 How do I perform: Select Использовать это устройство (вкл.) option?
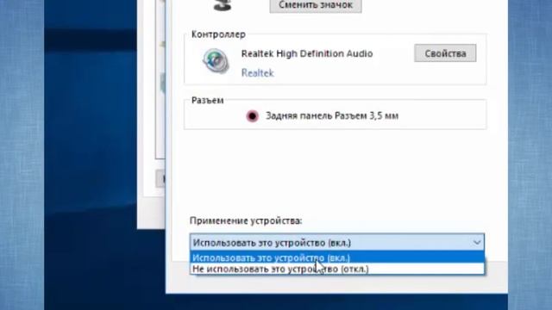(x=337, y=257)
